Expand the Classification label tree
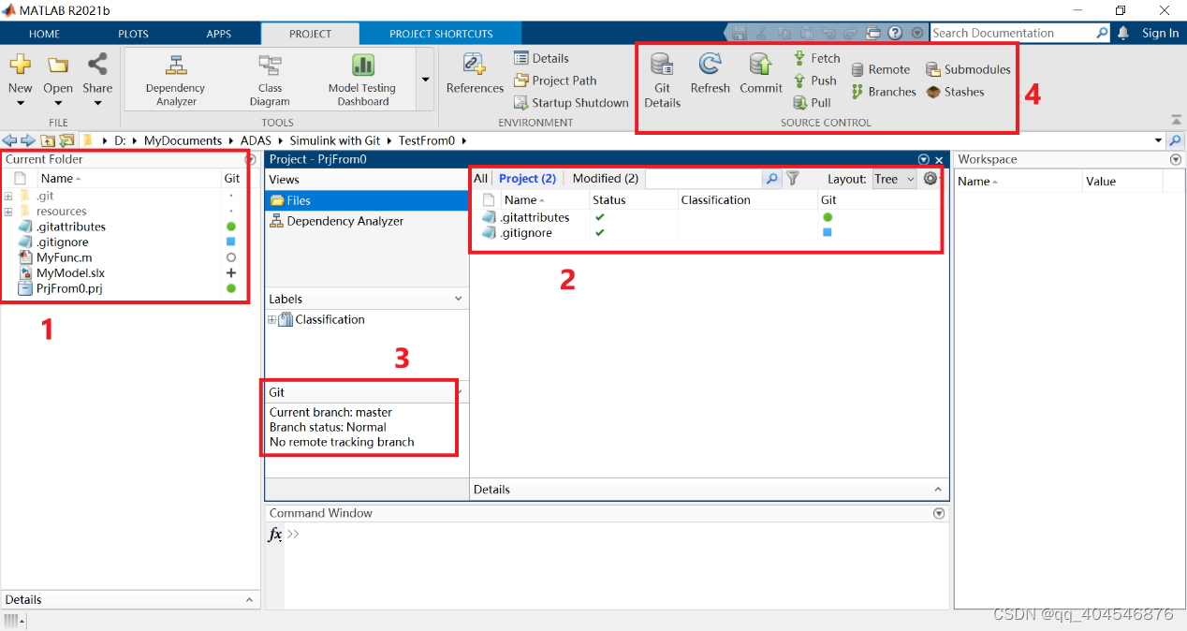This screenshot has height=631, width=1187. pos(272,320)
